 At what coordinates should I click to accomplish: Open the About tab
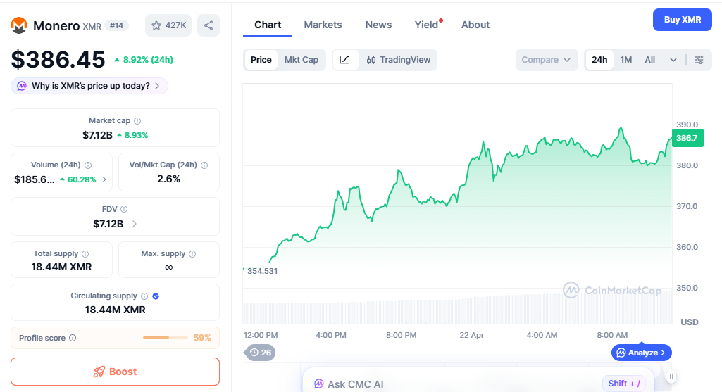(475, 25)
